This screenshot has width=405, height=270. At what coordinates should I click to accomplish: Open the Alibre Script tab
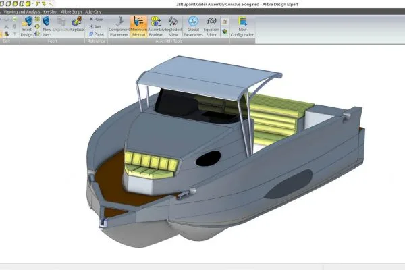tap(72, 12)
